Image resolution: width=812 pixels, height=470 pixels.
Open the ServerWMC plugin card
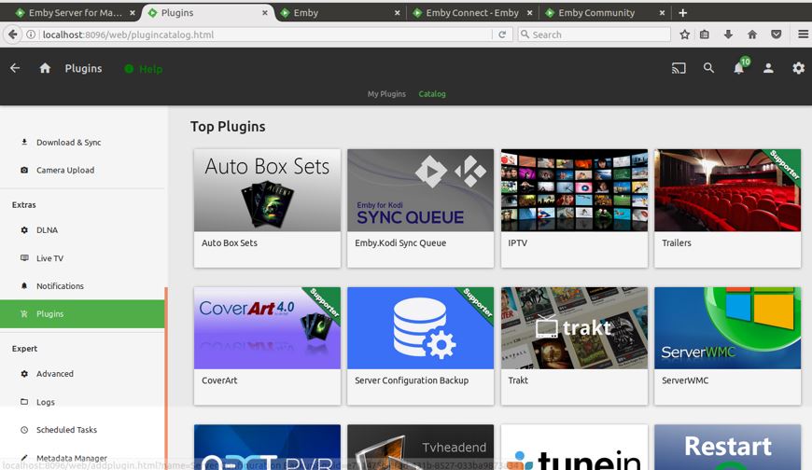click(x=728, y=346)
